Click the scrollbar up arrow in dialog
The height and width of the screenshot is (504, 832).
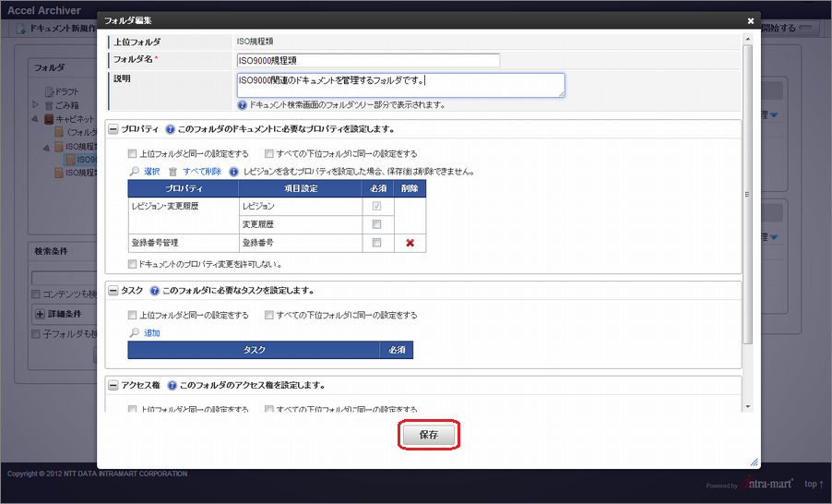[748, 40]
